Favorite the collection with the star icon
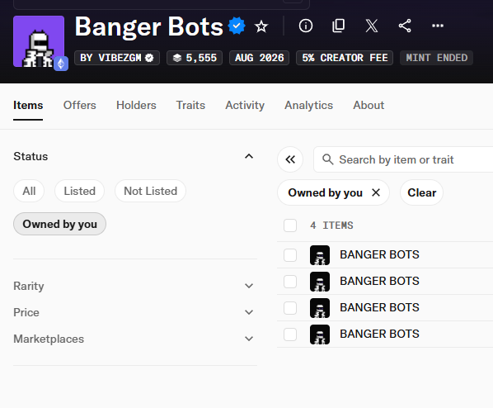493x408 pixels. (x=261, y=26)
